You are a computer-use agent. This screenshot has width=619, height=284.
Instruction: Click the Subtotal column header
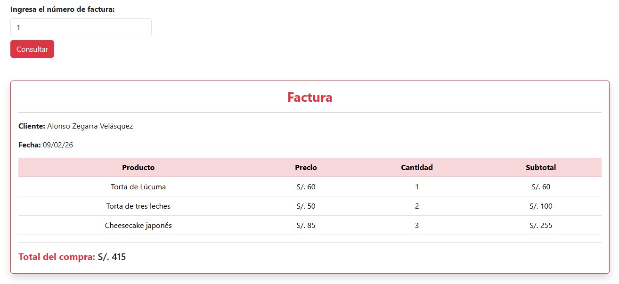point(540,168)
